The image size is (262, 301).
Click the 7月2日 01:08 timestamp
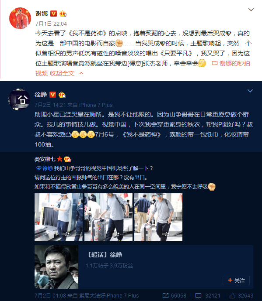point(50,296)
